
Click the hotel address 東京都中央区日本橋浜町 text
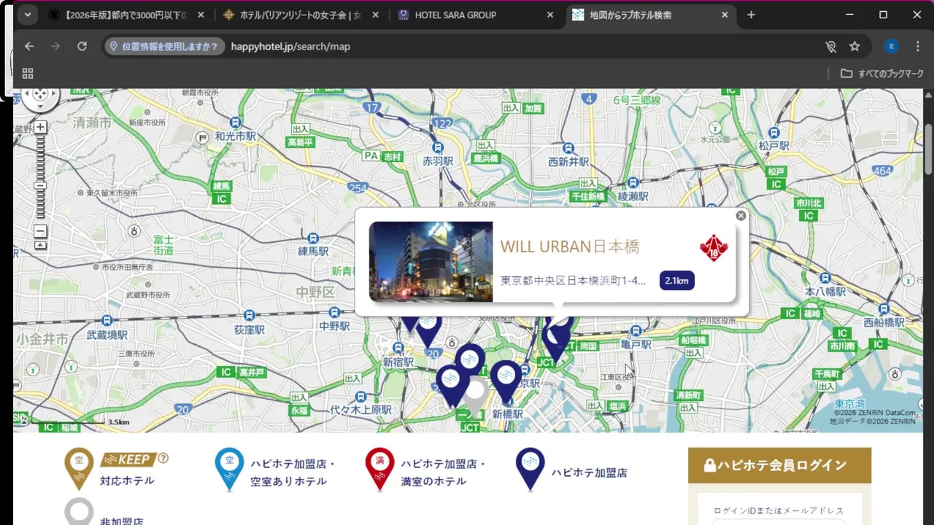click(573, 281)
